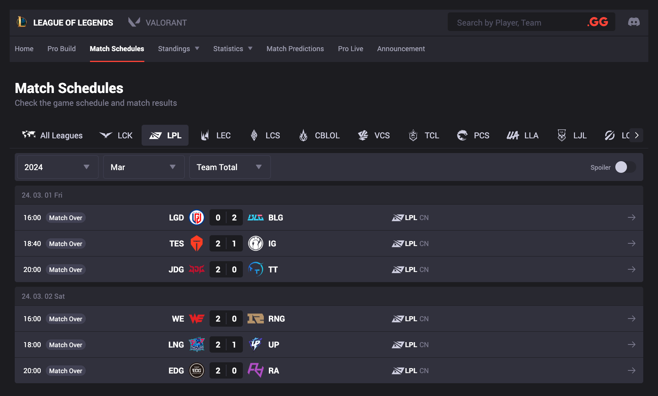The image size is (658, 396).
Task: Click the TT team logo
Action: pos(256,269)
